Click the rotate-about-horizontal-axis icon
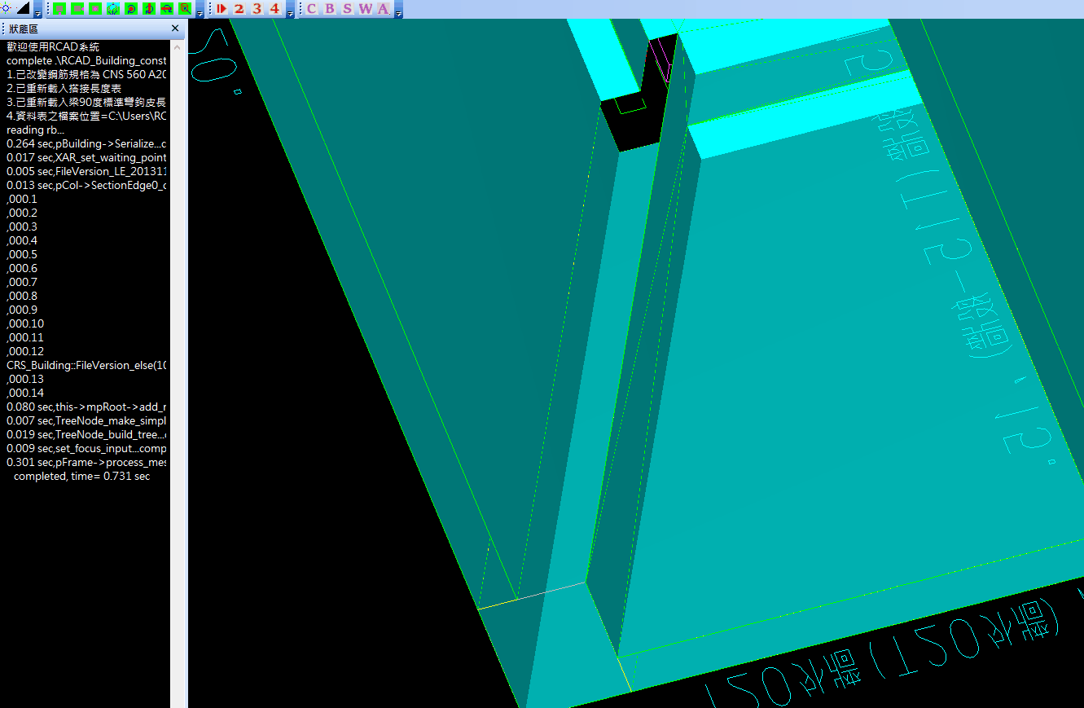This screenshot has height=708, width=1084. 167,8
